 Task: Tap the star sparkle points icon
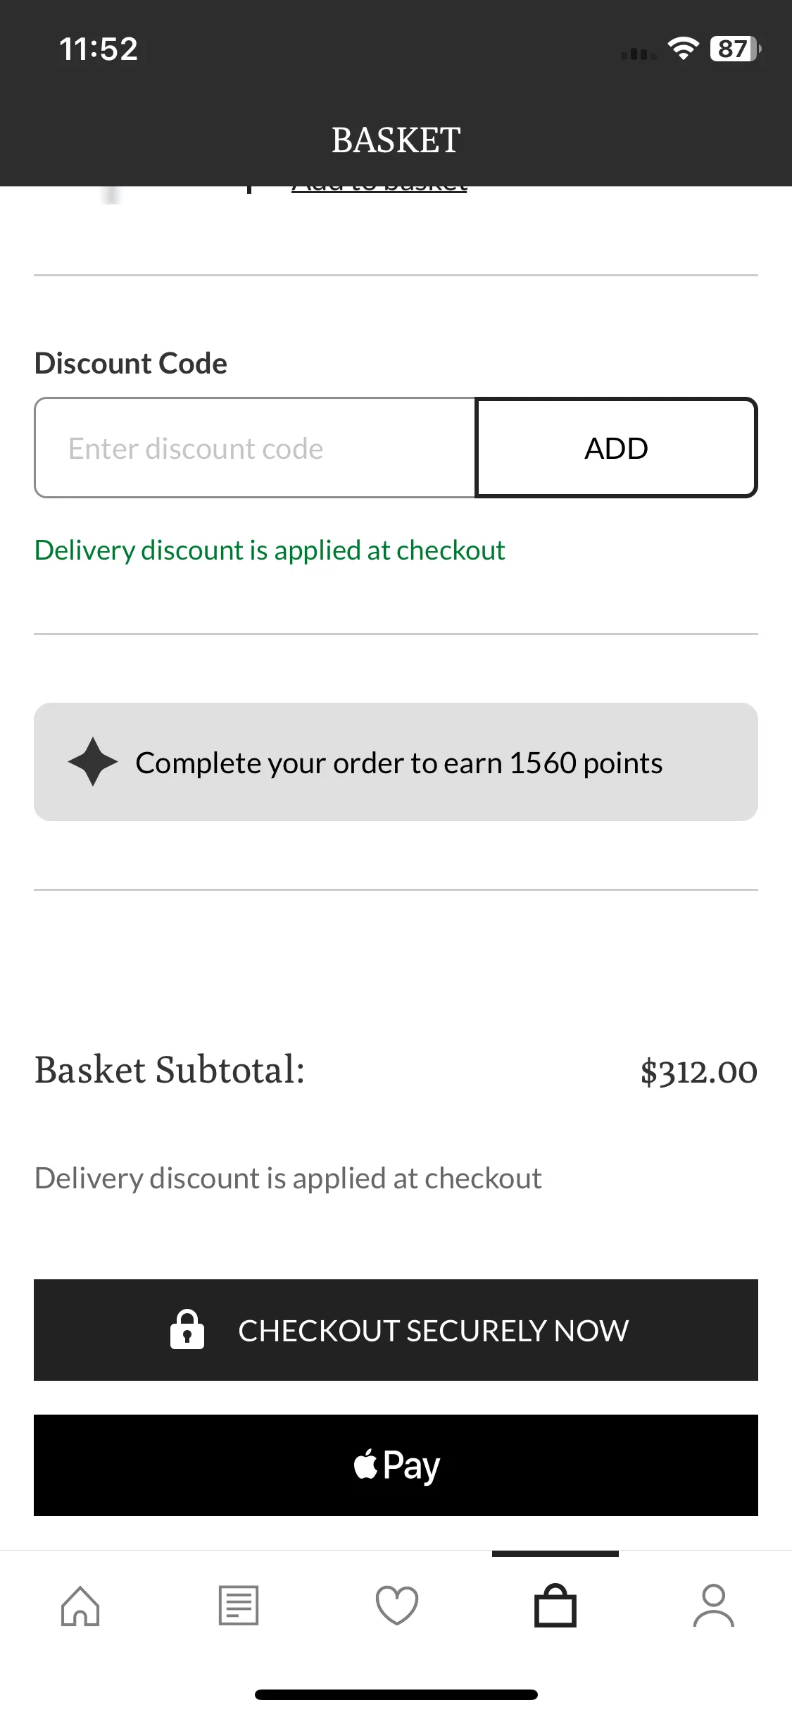(x=93, y=762)
